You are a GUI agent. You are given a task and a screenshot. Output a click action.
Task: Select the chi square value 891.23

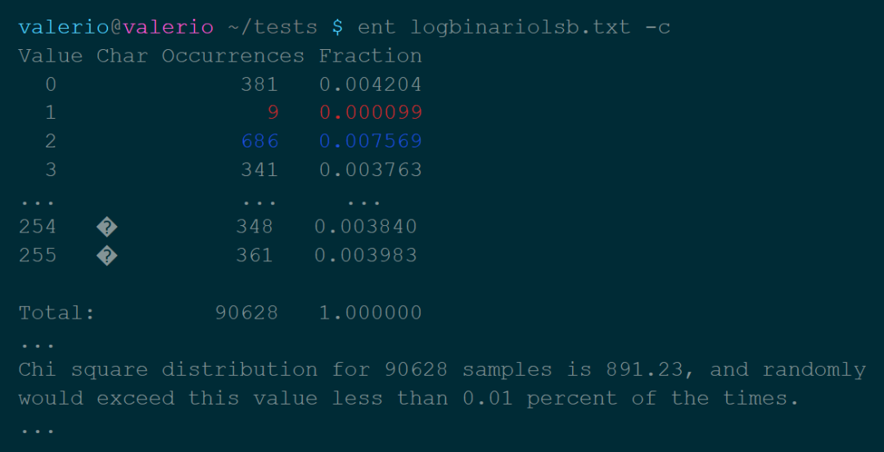pyautogui.click(x=651, y=370)
